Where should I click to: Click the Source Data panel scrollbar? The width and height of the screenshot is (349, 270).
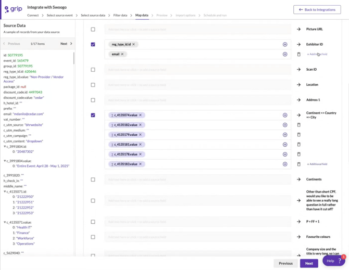point(73,58)
